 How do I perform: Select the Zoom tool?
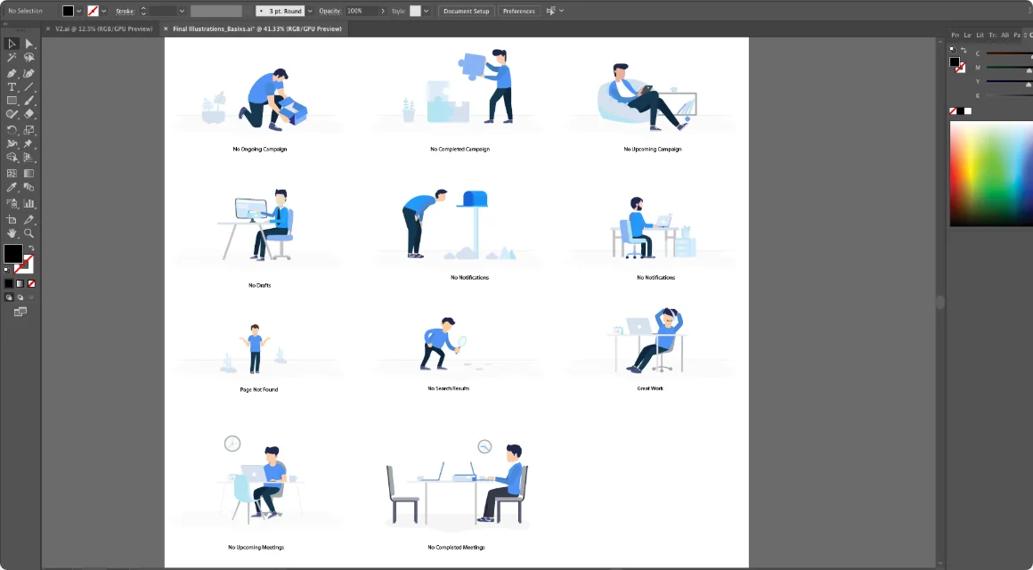[x=29, y=233]
